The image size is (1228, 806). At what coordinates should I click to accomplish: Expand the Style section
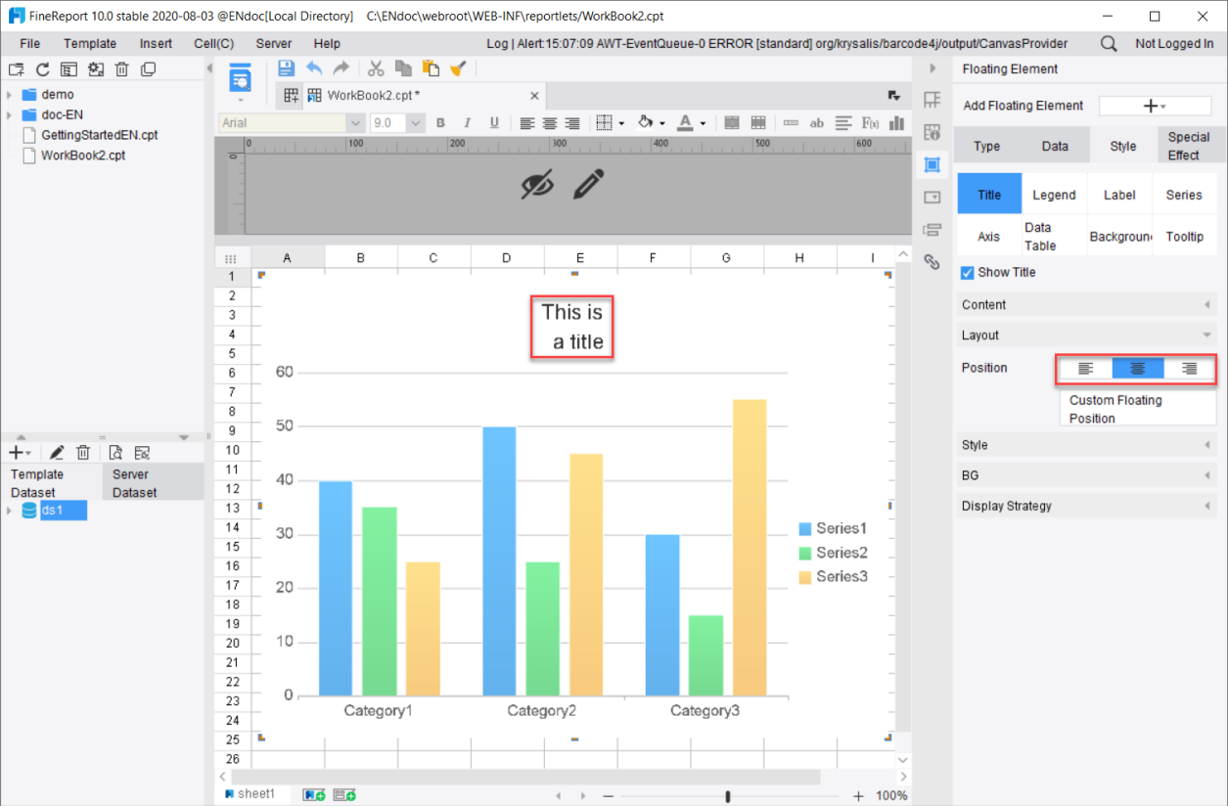pos(1086,445)
